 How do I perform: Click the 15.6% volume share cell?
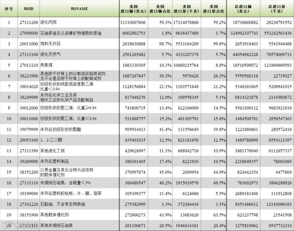coord(219,118)
